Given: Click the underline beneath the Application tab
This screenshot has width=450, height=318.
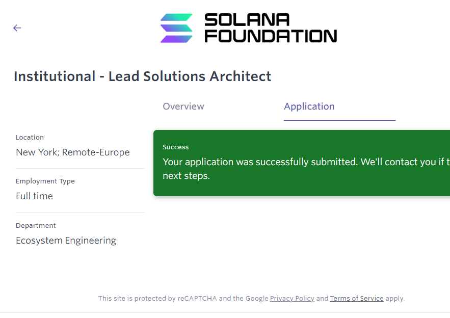Looking at the screenshot, I should click(x=339, y=120).
